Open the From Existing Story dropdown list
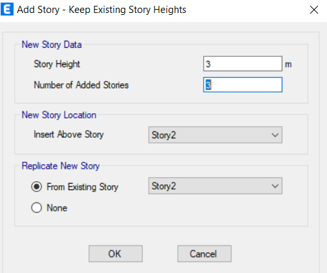This screenshot has width=327, height=273. tap(215, 186)
